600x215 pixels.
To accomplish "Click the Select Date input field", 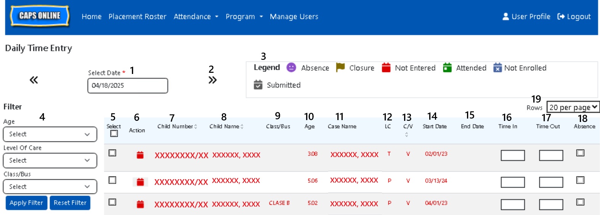I will (128, 85).
